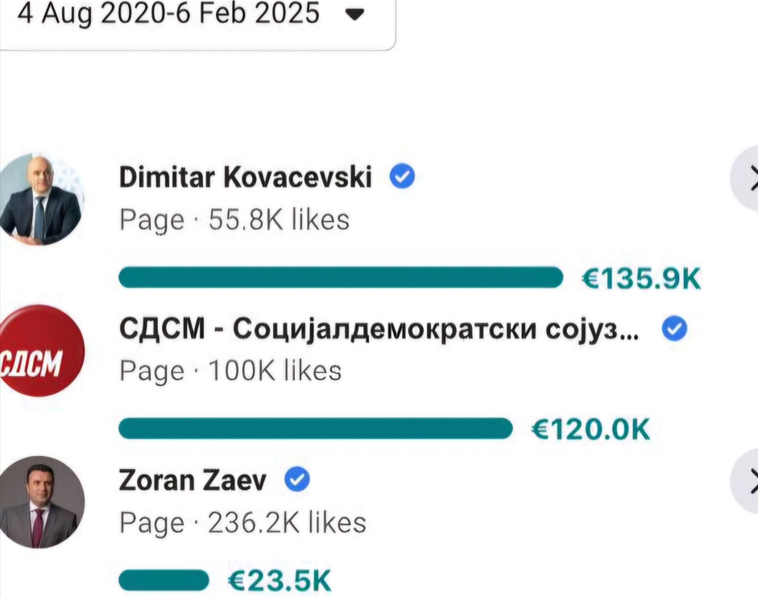
Task: Open Zoran Zaev's profile picture
Action: click(x=40, y=502)
